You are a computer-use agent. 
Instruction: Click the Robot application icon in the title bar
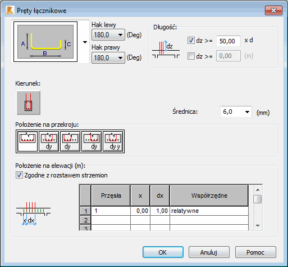point(10,10)
